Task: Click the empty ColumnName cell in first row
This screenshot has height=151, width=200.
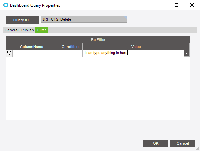Action: tap(35, 53)
